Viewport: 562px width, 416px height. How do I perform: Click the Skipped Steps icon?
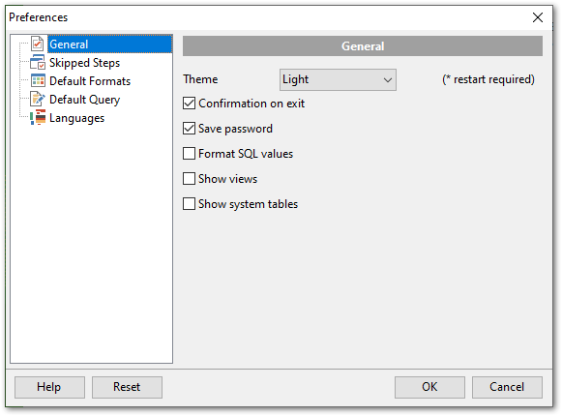[38, 62]
